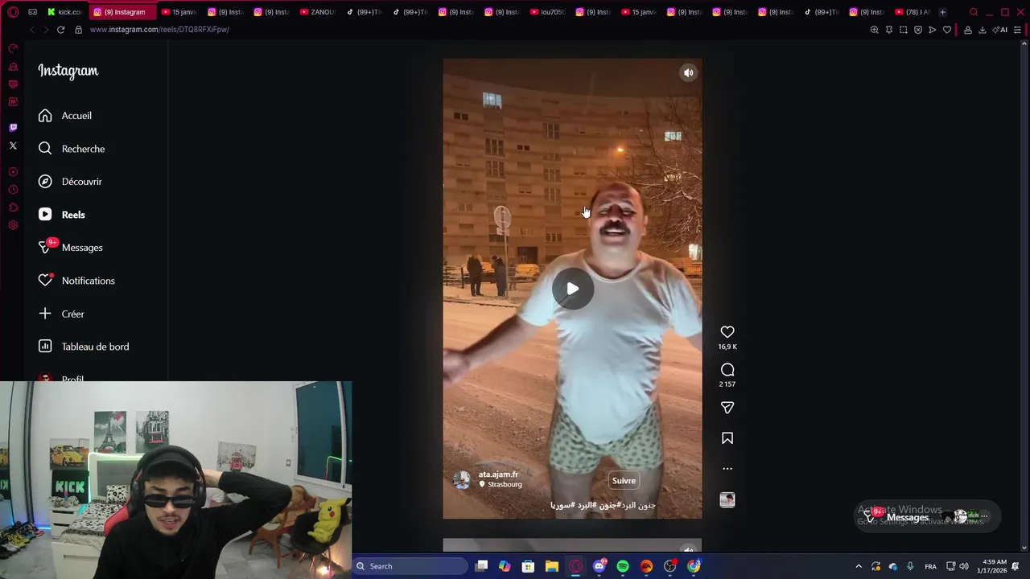Open Microsoft Store on taskbar
This screenshot has height=579, width=1030.
pos(528,566)
